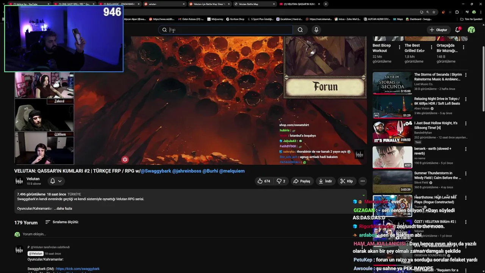Open the ALPCAN ALPAR DEV bookmark
Viewport: 485px width, 273px height.
pos(377,19)
